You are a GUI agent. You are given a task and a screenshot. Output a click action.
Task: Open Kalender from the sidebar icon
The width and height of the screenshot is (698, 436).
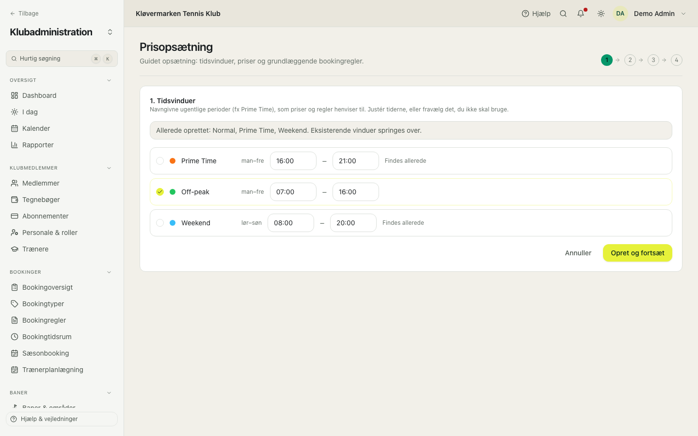pos(15,128)
